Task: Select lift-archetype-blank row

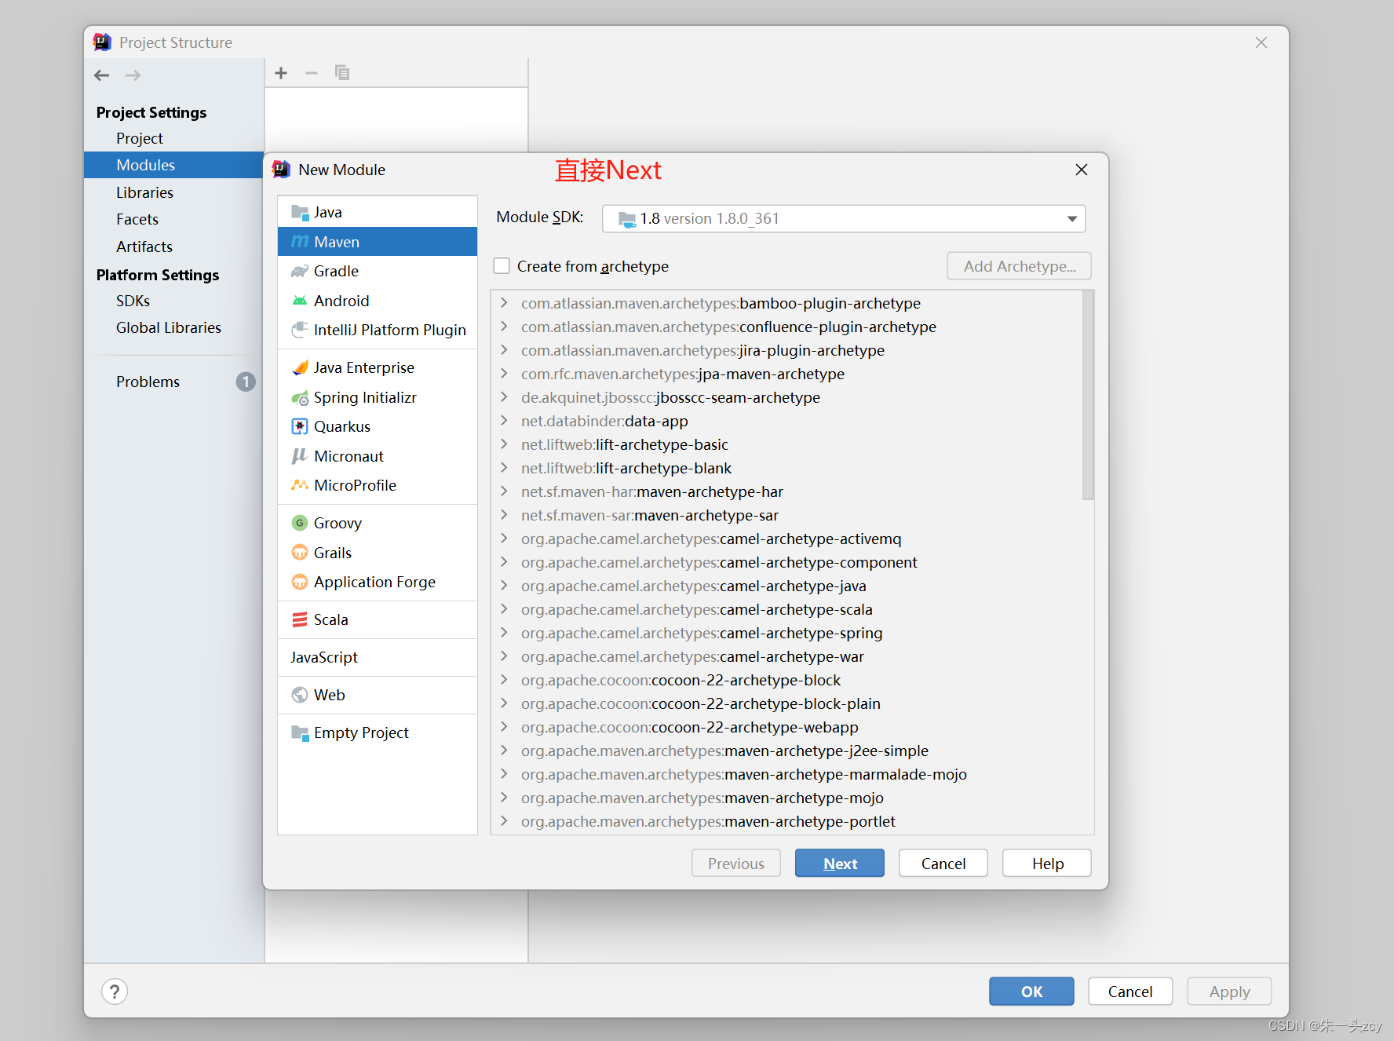Action: pos(786,468)
